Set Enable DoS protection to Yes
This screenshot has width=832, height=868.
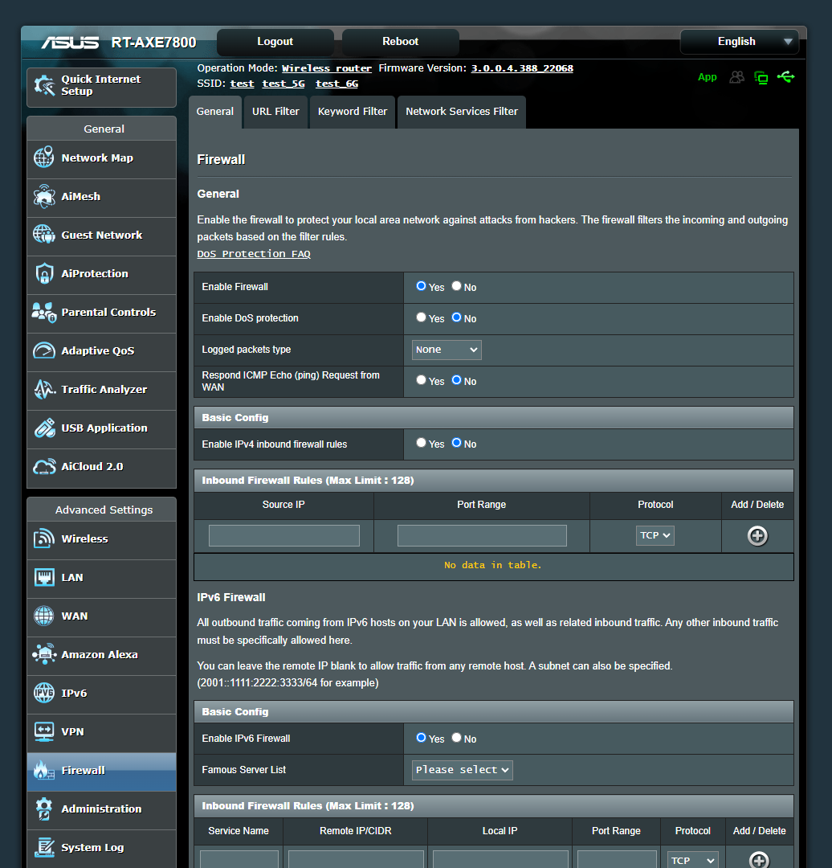point(421,317)
